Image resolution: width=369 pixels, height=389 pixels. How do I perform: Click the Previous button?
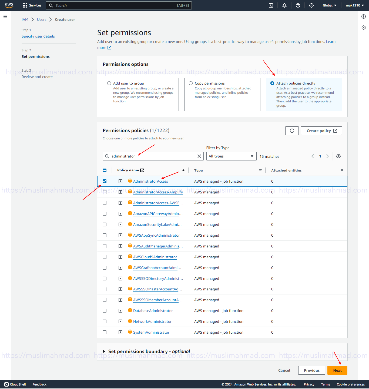coord(312,370)
